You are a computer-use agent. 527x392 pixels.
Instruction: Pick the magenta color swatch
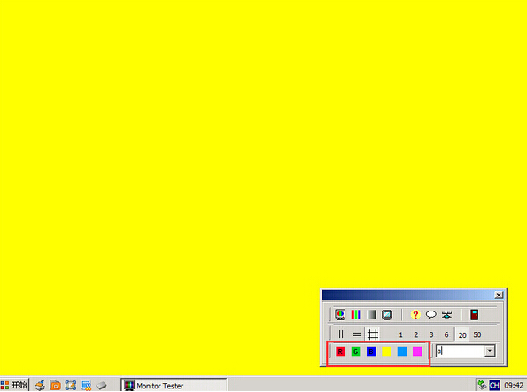(417, 351)
